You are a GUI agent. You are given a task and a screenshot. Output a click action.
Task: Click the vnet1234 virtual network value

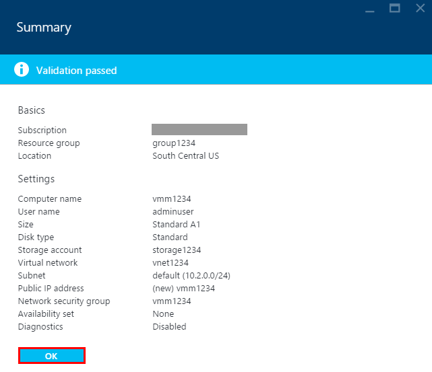(171, 263)
